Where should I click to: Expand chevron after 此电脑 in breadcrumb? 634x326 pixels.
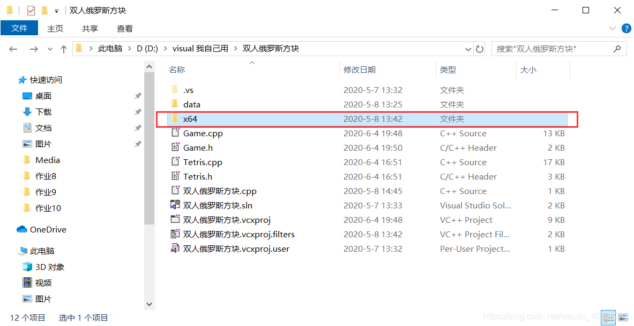(129, 49)
